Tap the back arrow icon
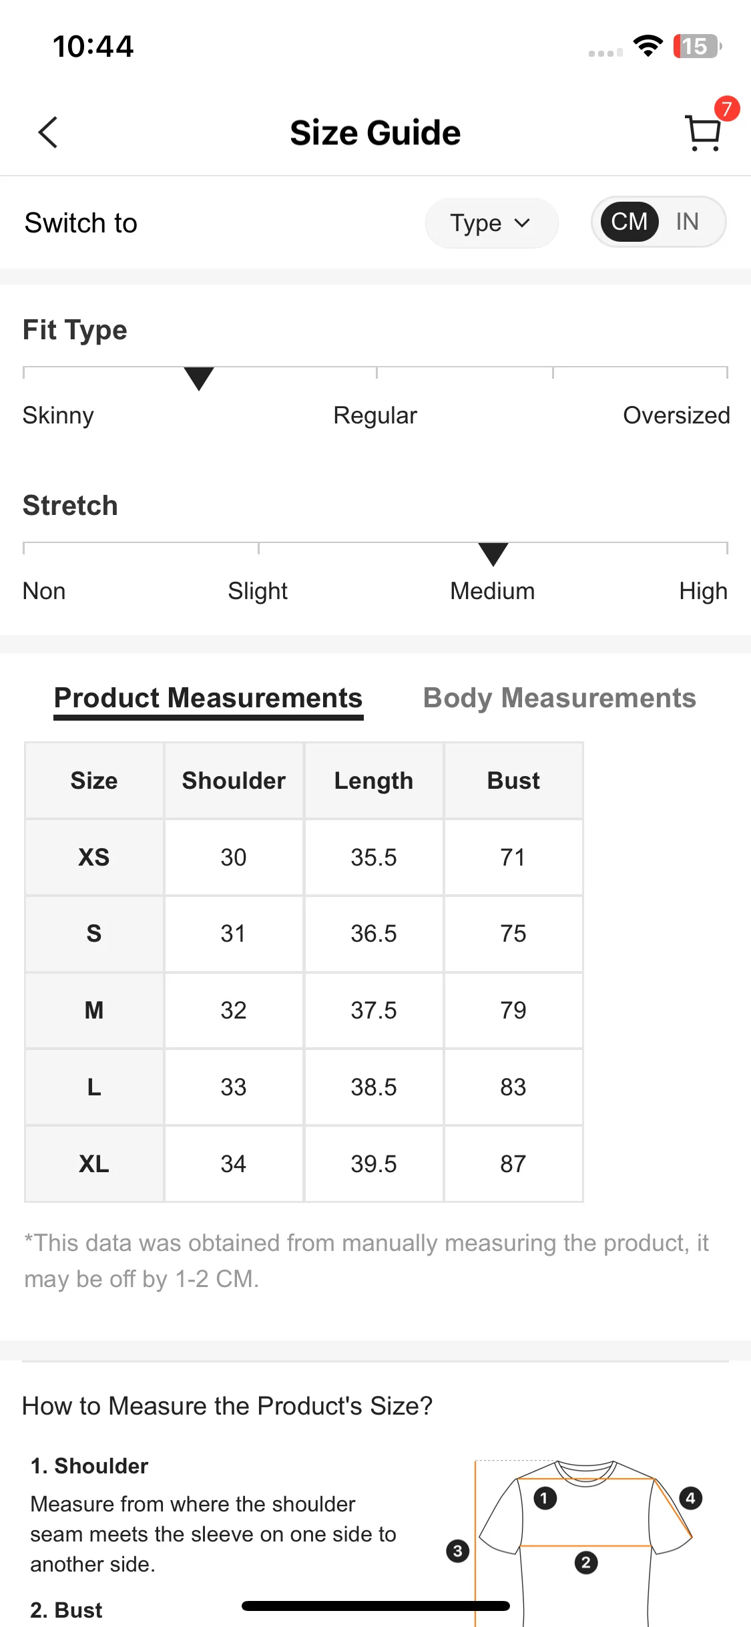The image size is (751, 1627). coord(48,132)
